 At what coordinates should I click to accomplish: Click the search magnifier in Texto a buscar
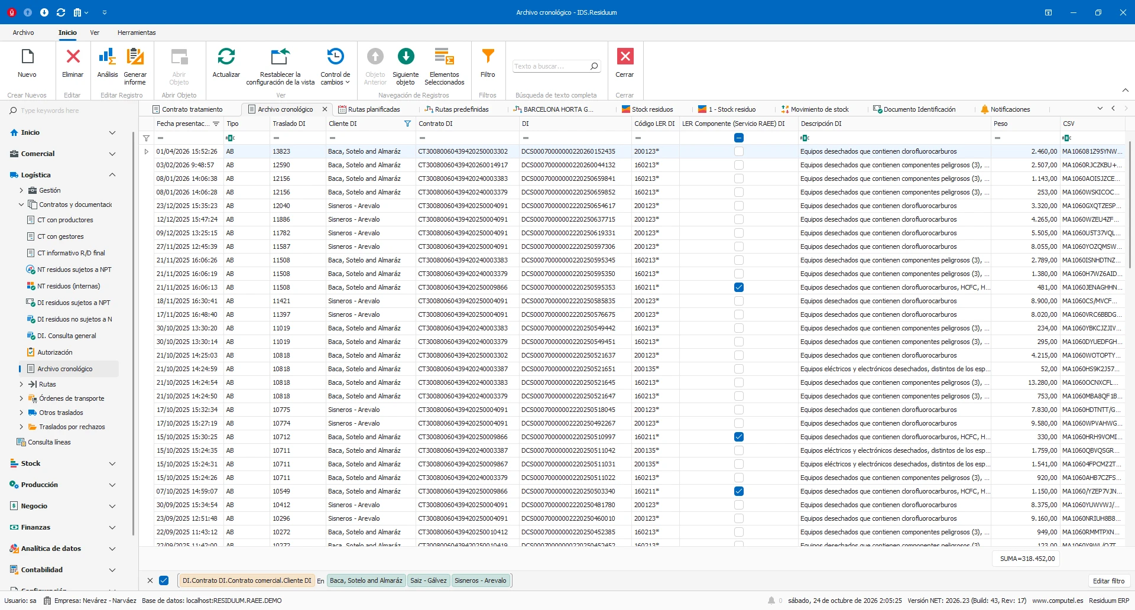[594, 66]
